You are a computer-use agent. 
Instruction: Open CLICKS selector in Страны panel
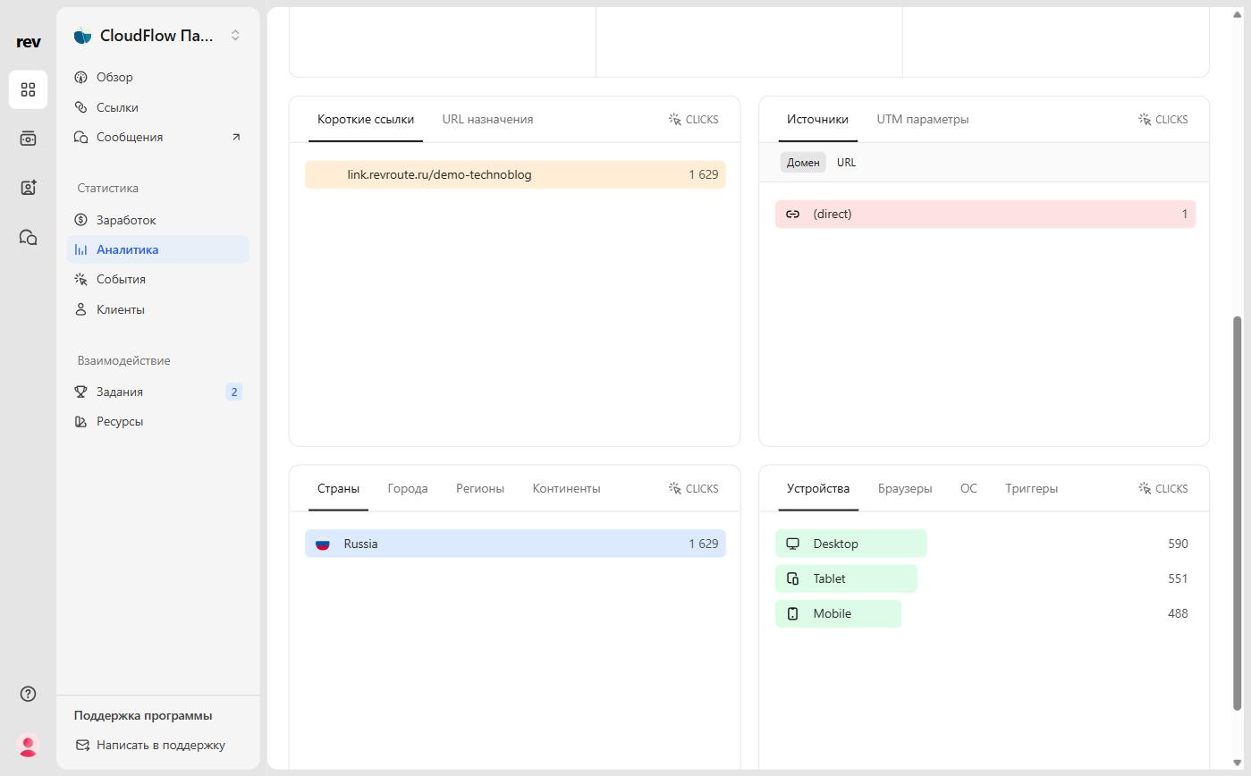(694, 488)
